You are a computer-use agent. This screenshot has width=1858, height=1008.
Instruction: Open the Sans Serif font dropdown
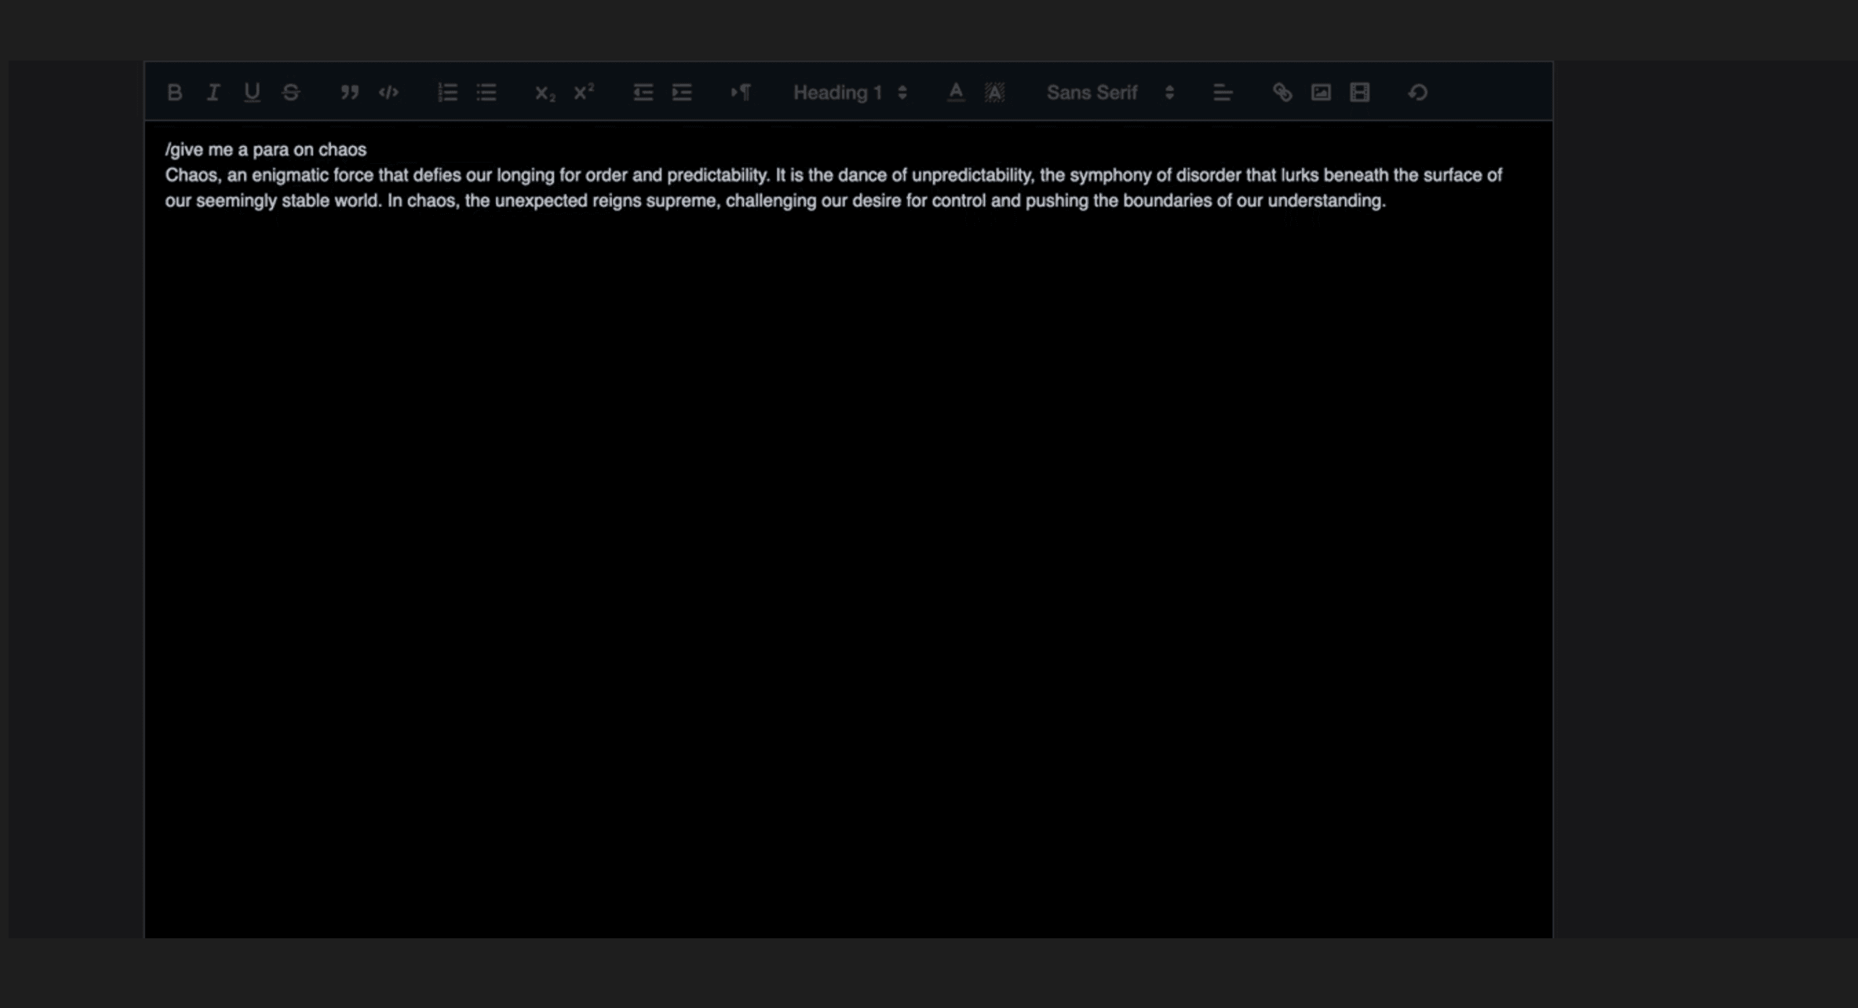1110,92
